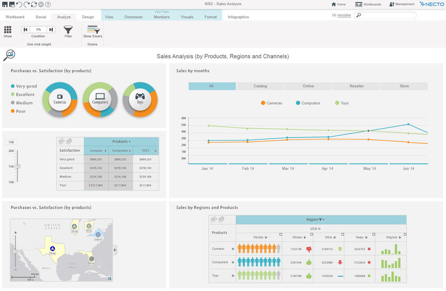
Task: Select the Online channel button
Action: point(308,86)
